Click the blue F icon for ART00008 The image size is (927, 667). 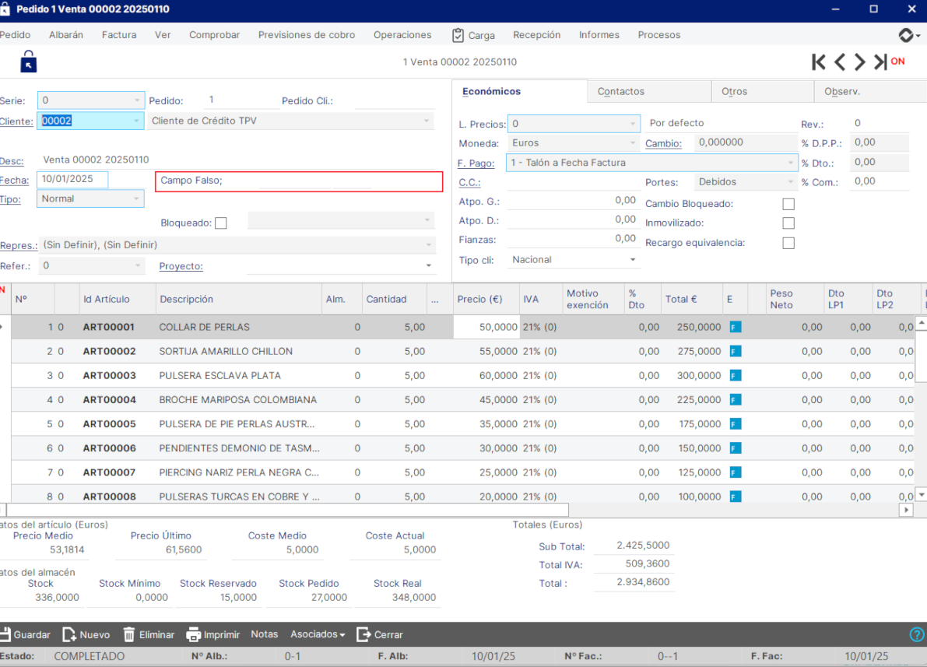[x=736, y=497]
